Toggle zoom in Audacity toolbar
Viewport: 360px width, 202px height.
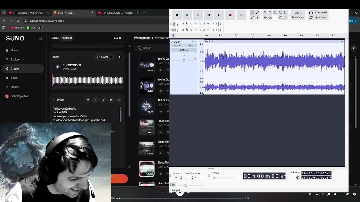coord(285,13)
